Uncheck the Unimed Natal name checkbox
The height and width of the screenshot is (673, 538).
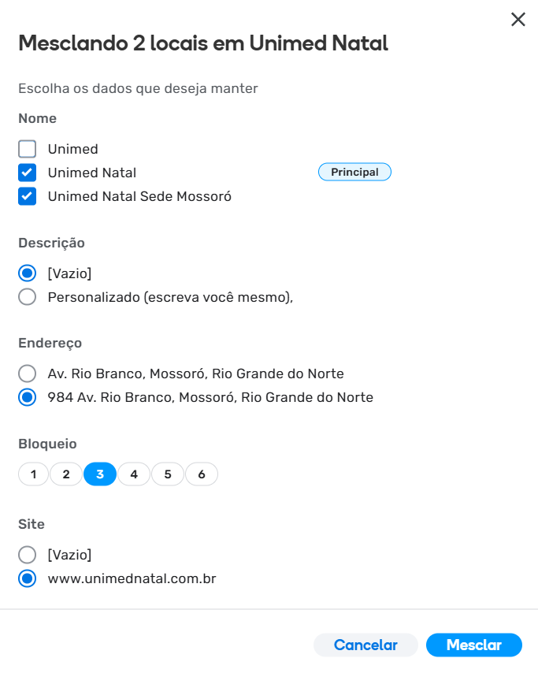28,173
